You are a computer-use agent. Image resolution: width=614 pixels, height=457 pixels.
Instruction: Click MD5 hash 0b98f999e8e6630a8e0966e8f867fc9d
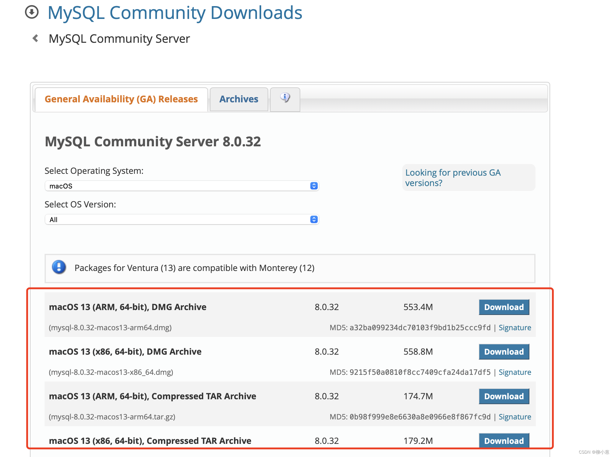coord(420,417)
